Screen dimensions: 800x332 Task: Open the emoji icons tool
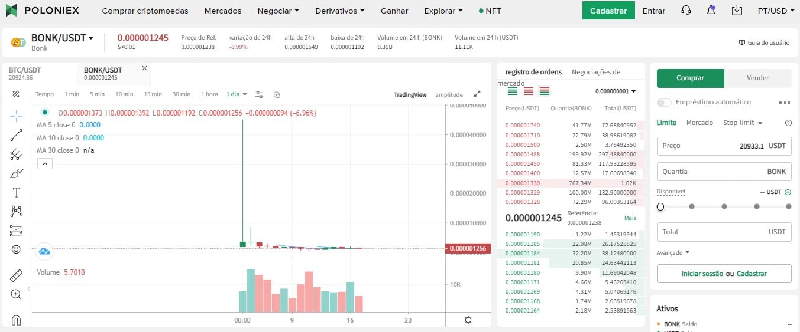(x=17, y=249)
